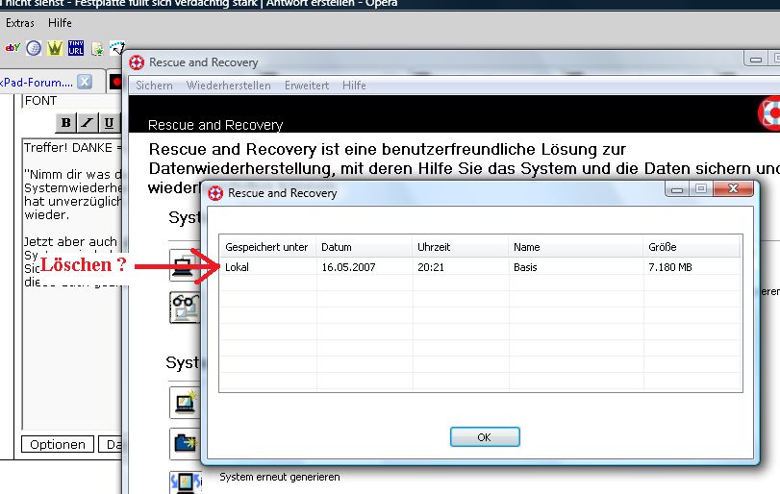Click into the reply text area
This screenshot has width=780, height=494.
[x=72, y=284]
